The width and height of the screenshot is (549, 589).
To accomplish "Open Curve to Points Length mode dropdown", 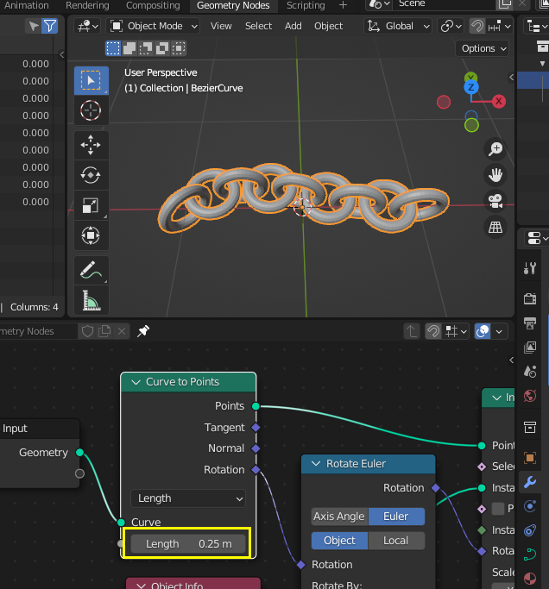I will (x=188, y=498).
